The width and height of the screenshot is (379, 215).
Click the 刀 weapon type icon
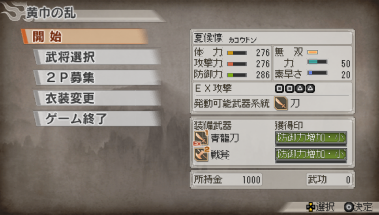pos(281,103)
